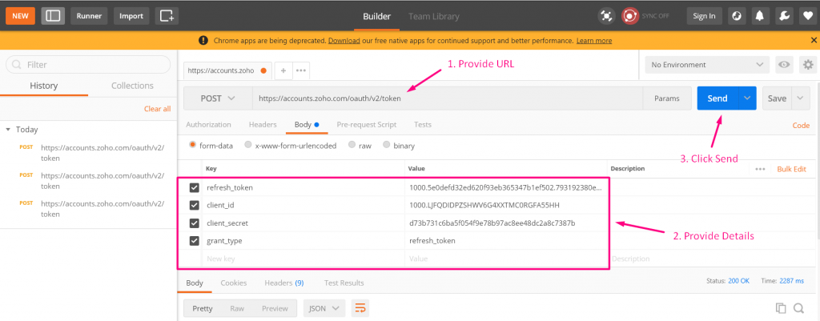The height and width of the screenshot is (321, 820).
Task: Copy response to clipboard icon
Action: tap(781, 308)
